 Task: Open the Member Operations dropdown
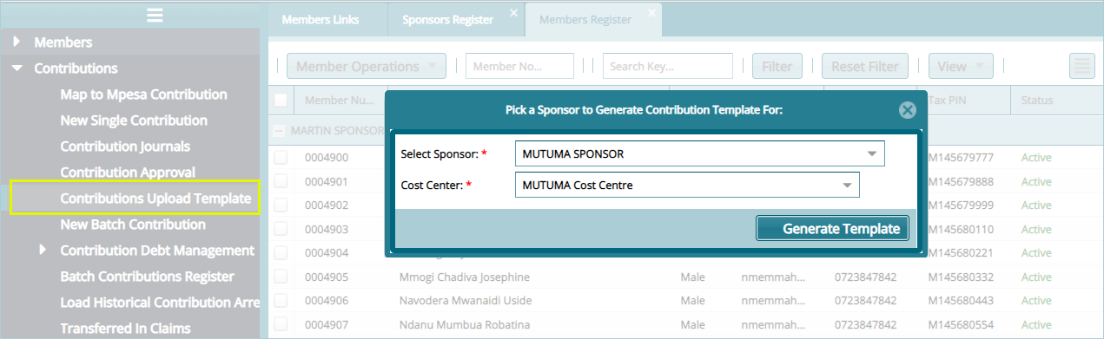367,66
